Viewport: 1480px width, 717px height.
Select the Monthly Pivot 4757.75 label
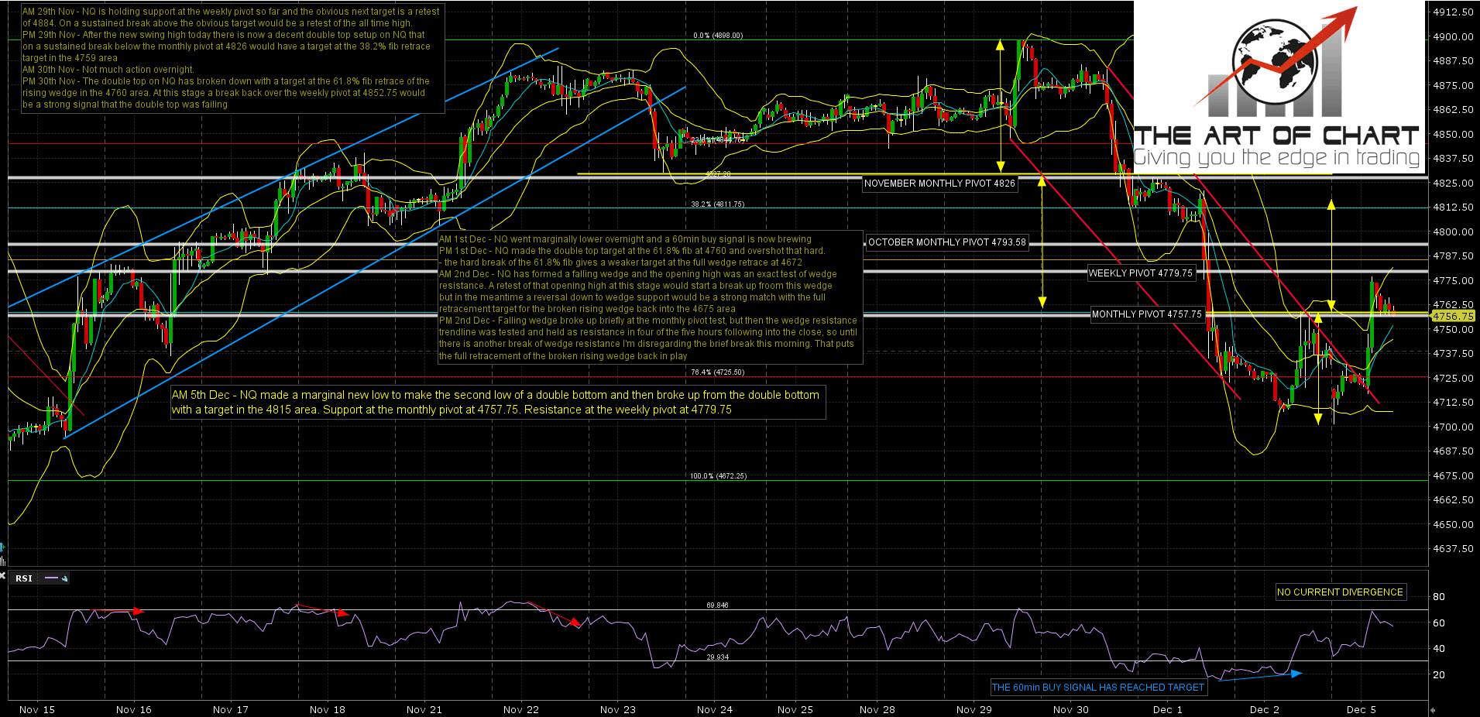pyautogui.click(x=1146, y=314)
